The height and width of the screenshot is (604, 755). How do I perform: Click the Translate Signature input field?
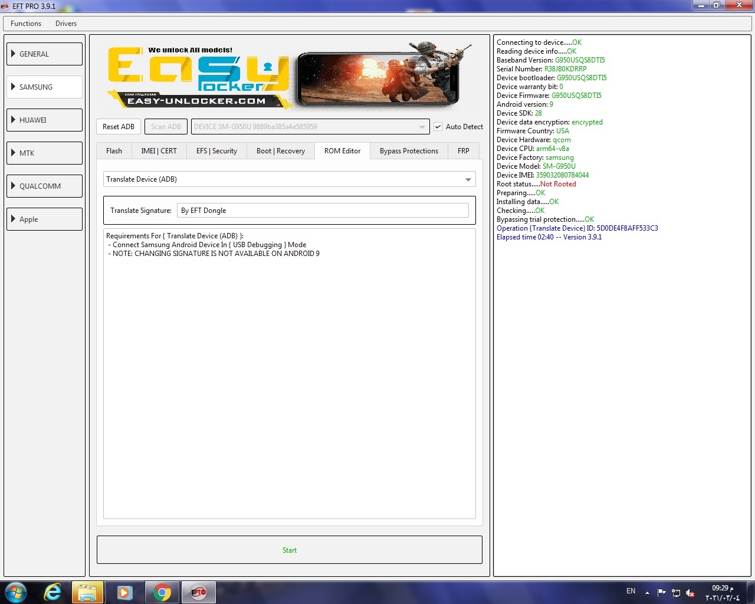[x=323, y=211]
